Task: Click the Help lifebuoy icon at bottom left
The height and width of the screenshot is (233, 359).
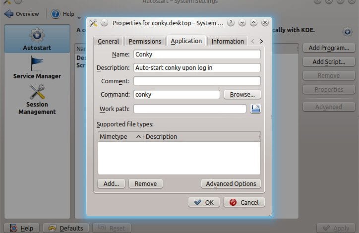Action: [13, 228]
